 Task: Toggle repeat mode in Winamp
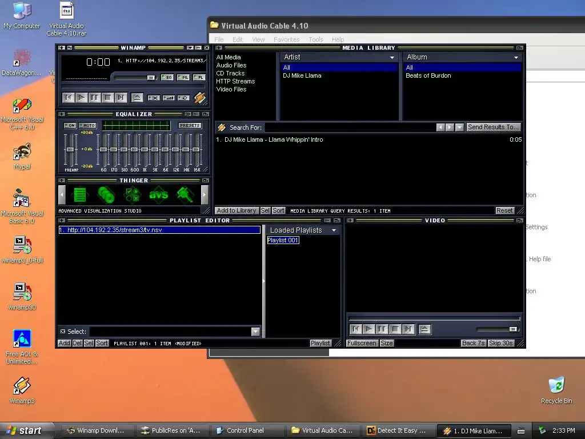(183, 98)
